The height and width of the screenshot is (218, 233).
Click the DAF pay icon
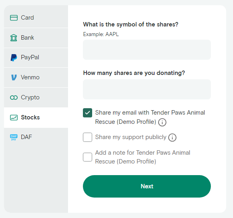(x=14, y=137)
